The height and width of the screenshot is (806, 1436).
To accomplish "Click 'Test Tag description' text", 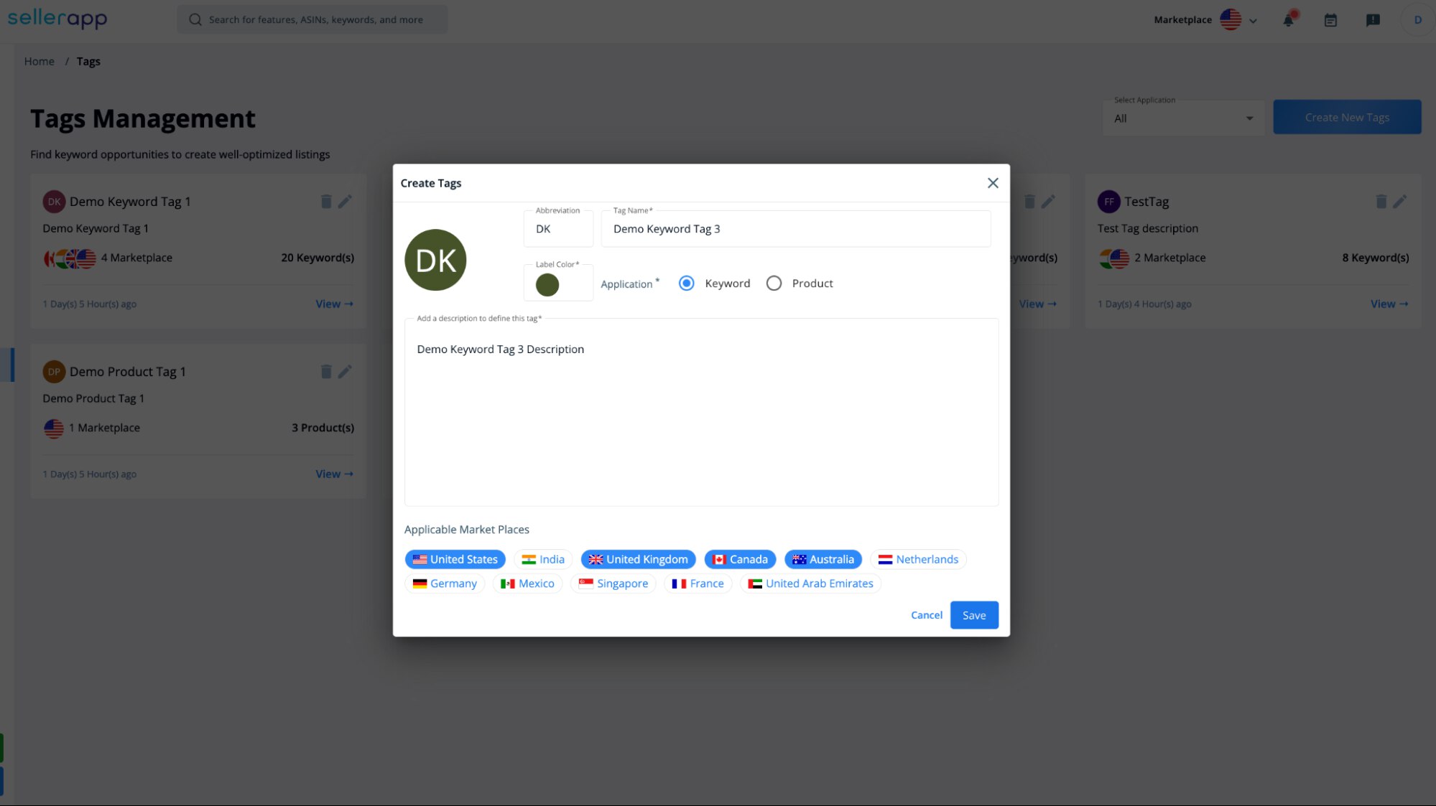I will point(1147,228).
